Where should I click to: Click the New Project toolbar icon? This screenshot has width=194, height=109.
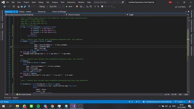[14, 7]
